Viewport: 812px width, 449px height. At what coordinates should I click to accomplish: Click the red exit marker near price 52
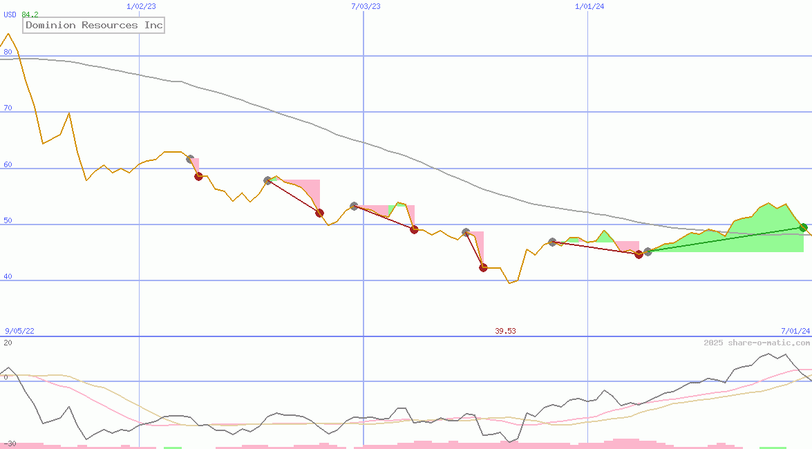[319, 213]
